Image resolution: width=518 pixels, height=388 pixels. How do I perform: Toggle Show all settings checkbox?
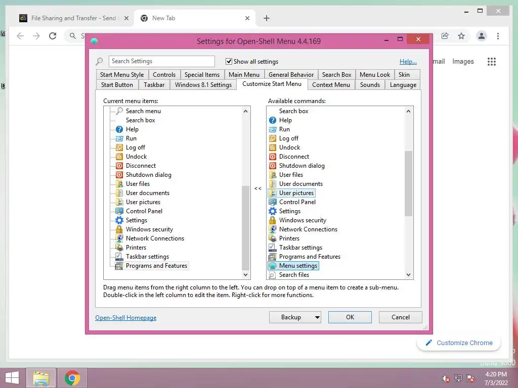[x=229, y=61]
